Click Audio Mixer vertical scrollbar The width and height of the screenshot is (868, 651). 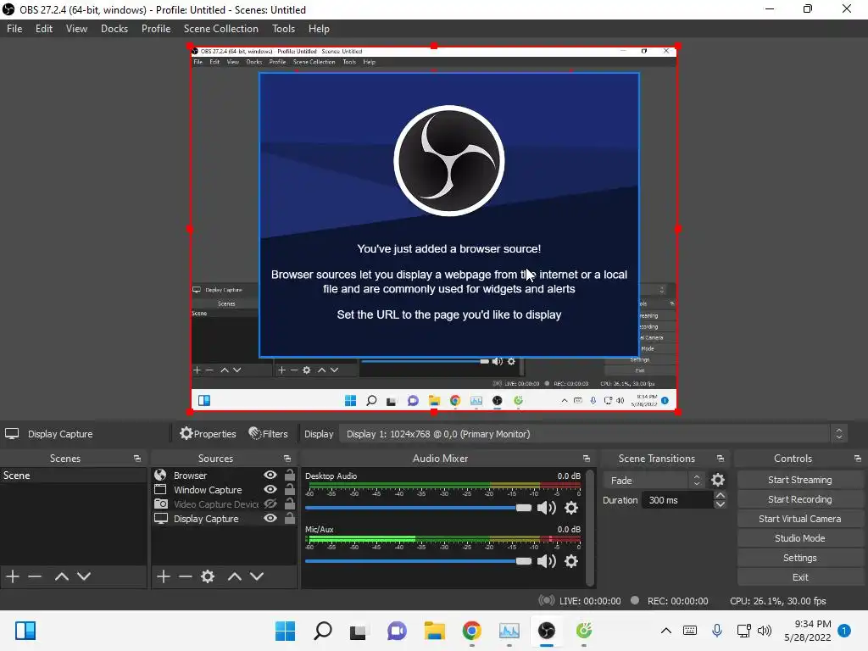click(x=590, y=527)
